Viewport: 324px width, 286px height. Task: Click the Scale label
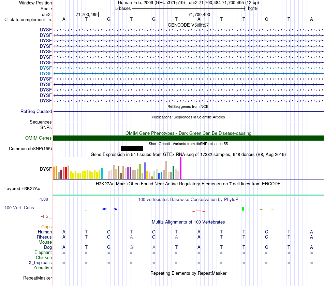tap(46, 9)
